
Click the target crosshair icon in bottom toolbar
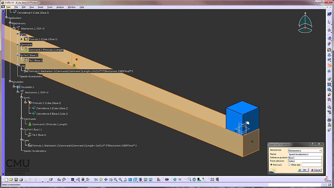[175, 180]
